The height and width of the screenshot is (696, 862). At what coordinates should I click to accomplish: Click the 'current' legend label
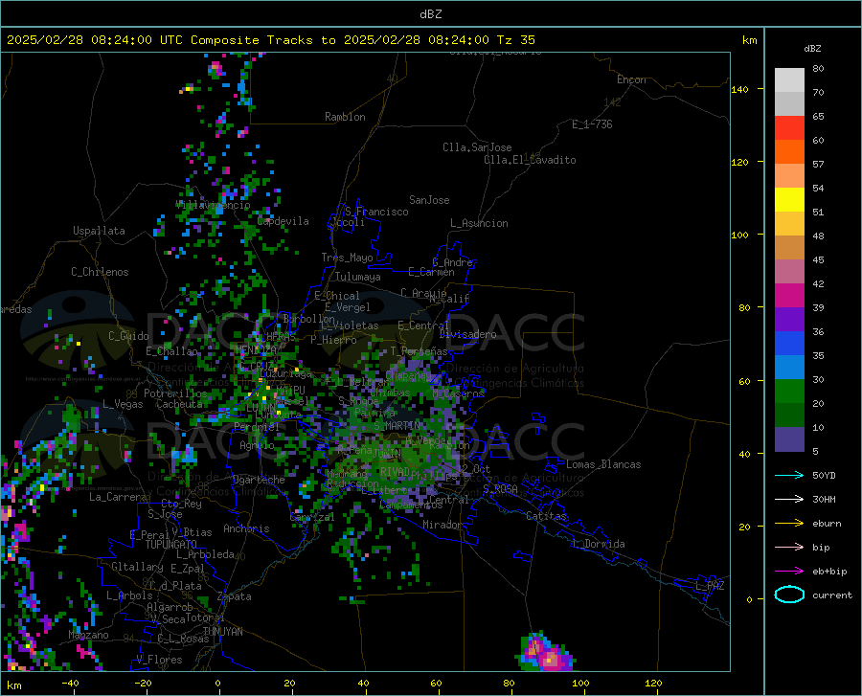pyautogui.click(x=831, y=595)
